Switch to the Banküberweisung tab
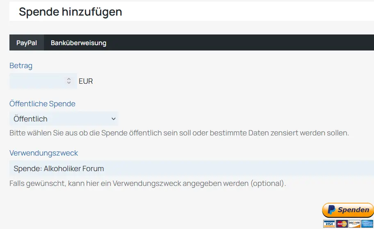This screenshot has height=229, width=374. pyautogui.click(x=78, y=43)
